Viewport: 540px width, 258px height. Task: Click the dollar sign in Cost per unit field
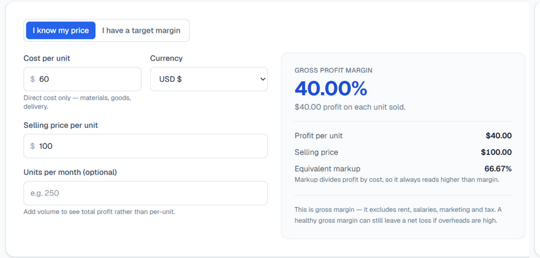point(33,79)
